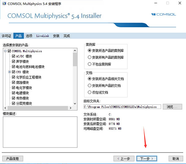
Task: Close the installer window
Action: [x=180, y=3]
